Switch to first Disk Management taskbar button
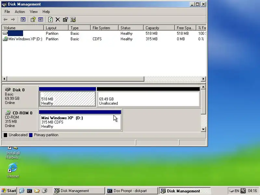260x195 pixels. [79, 191]
